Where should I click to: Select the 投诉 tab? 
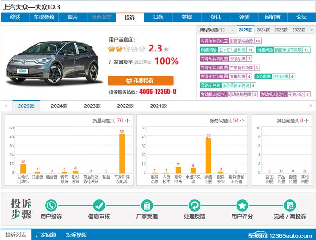(130, 18)
